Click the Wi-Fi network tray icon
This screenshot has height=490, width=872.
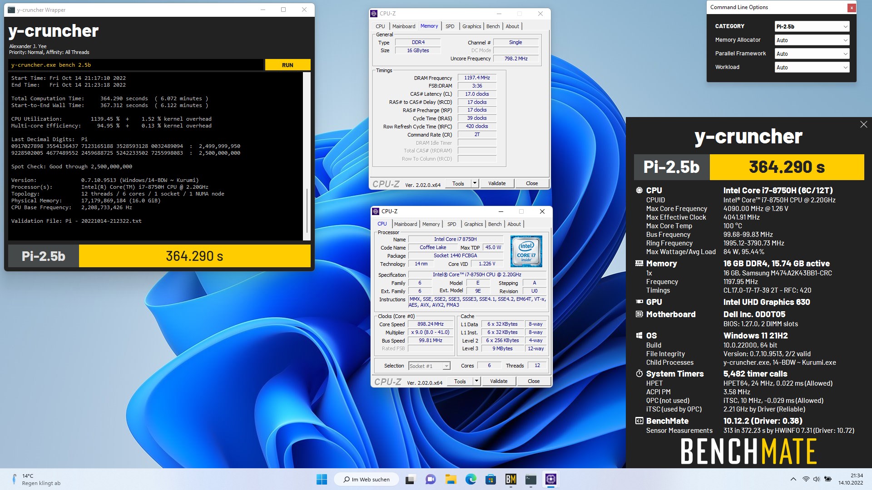pos(806,479)
